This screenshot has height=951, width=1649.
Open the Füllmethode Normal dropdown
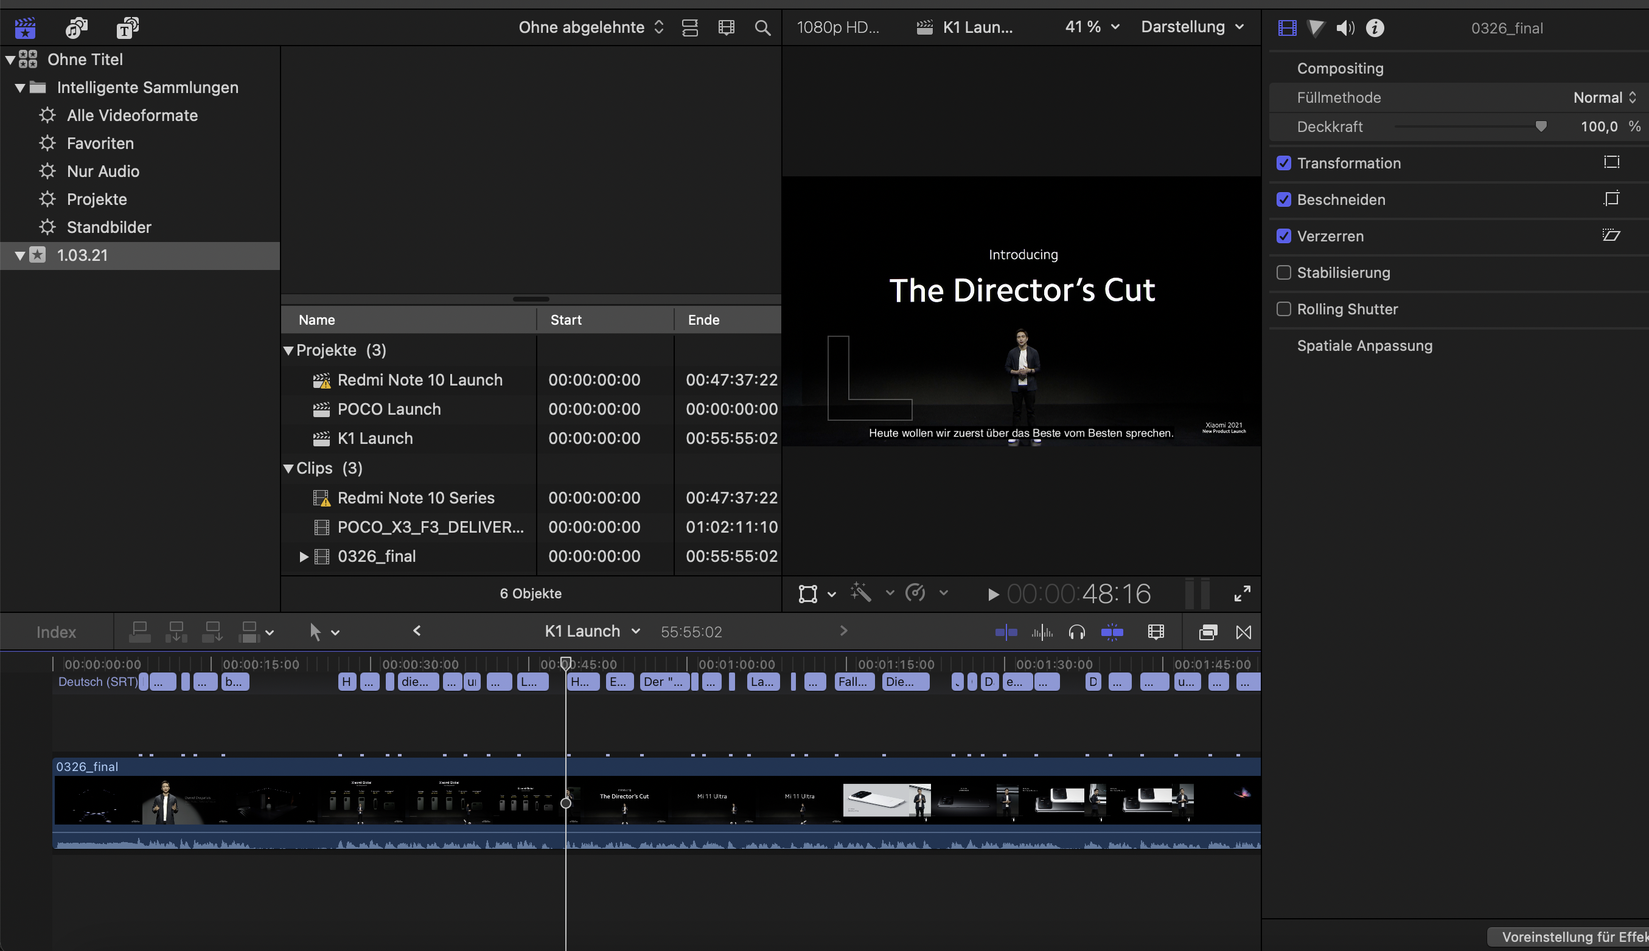click(1604, 97)
